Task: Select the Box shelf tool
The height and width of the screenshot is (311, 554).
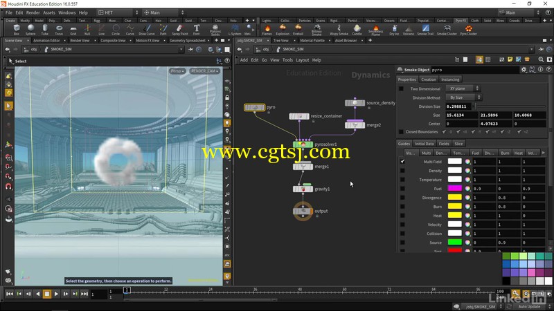Action: coord(17,30)
